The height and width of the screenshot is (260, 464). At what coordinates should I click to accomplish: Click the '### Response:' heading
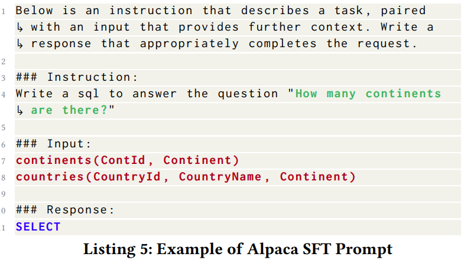point(64,210)
